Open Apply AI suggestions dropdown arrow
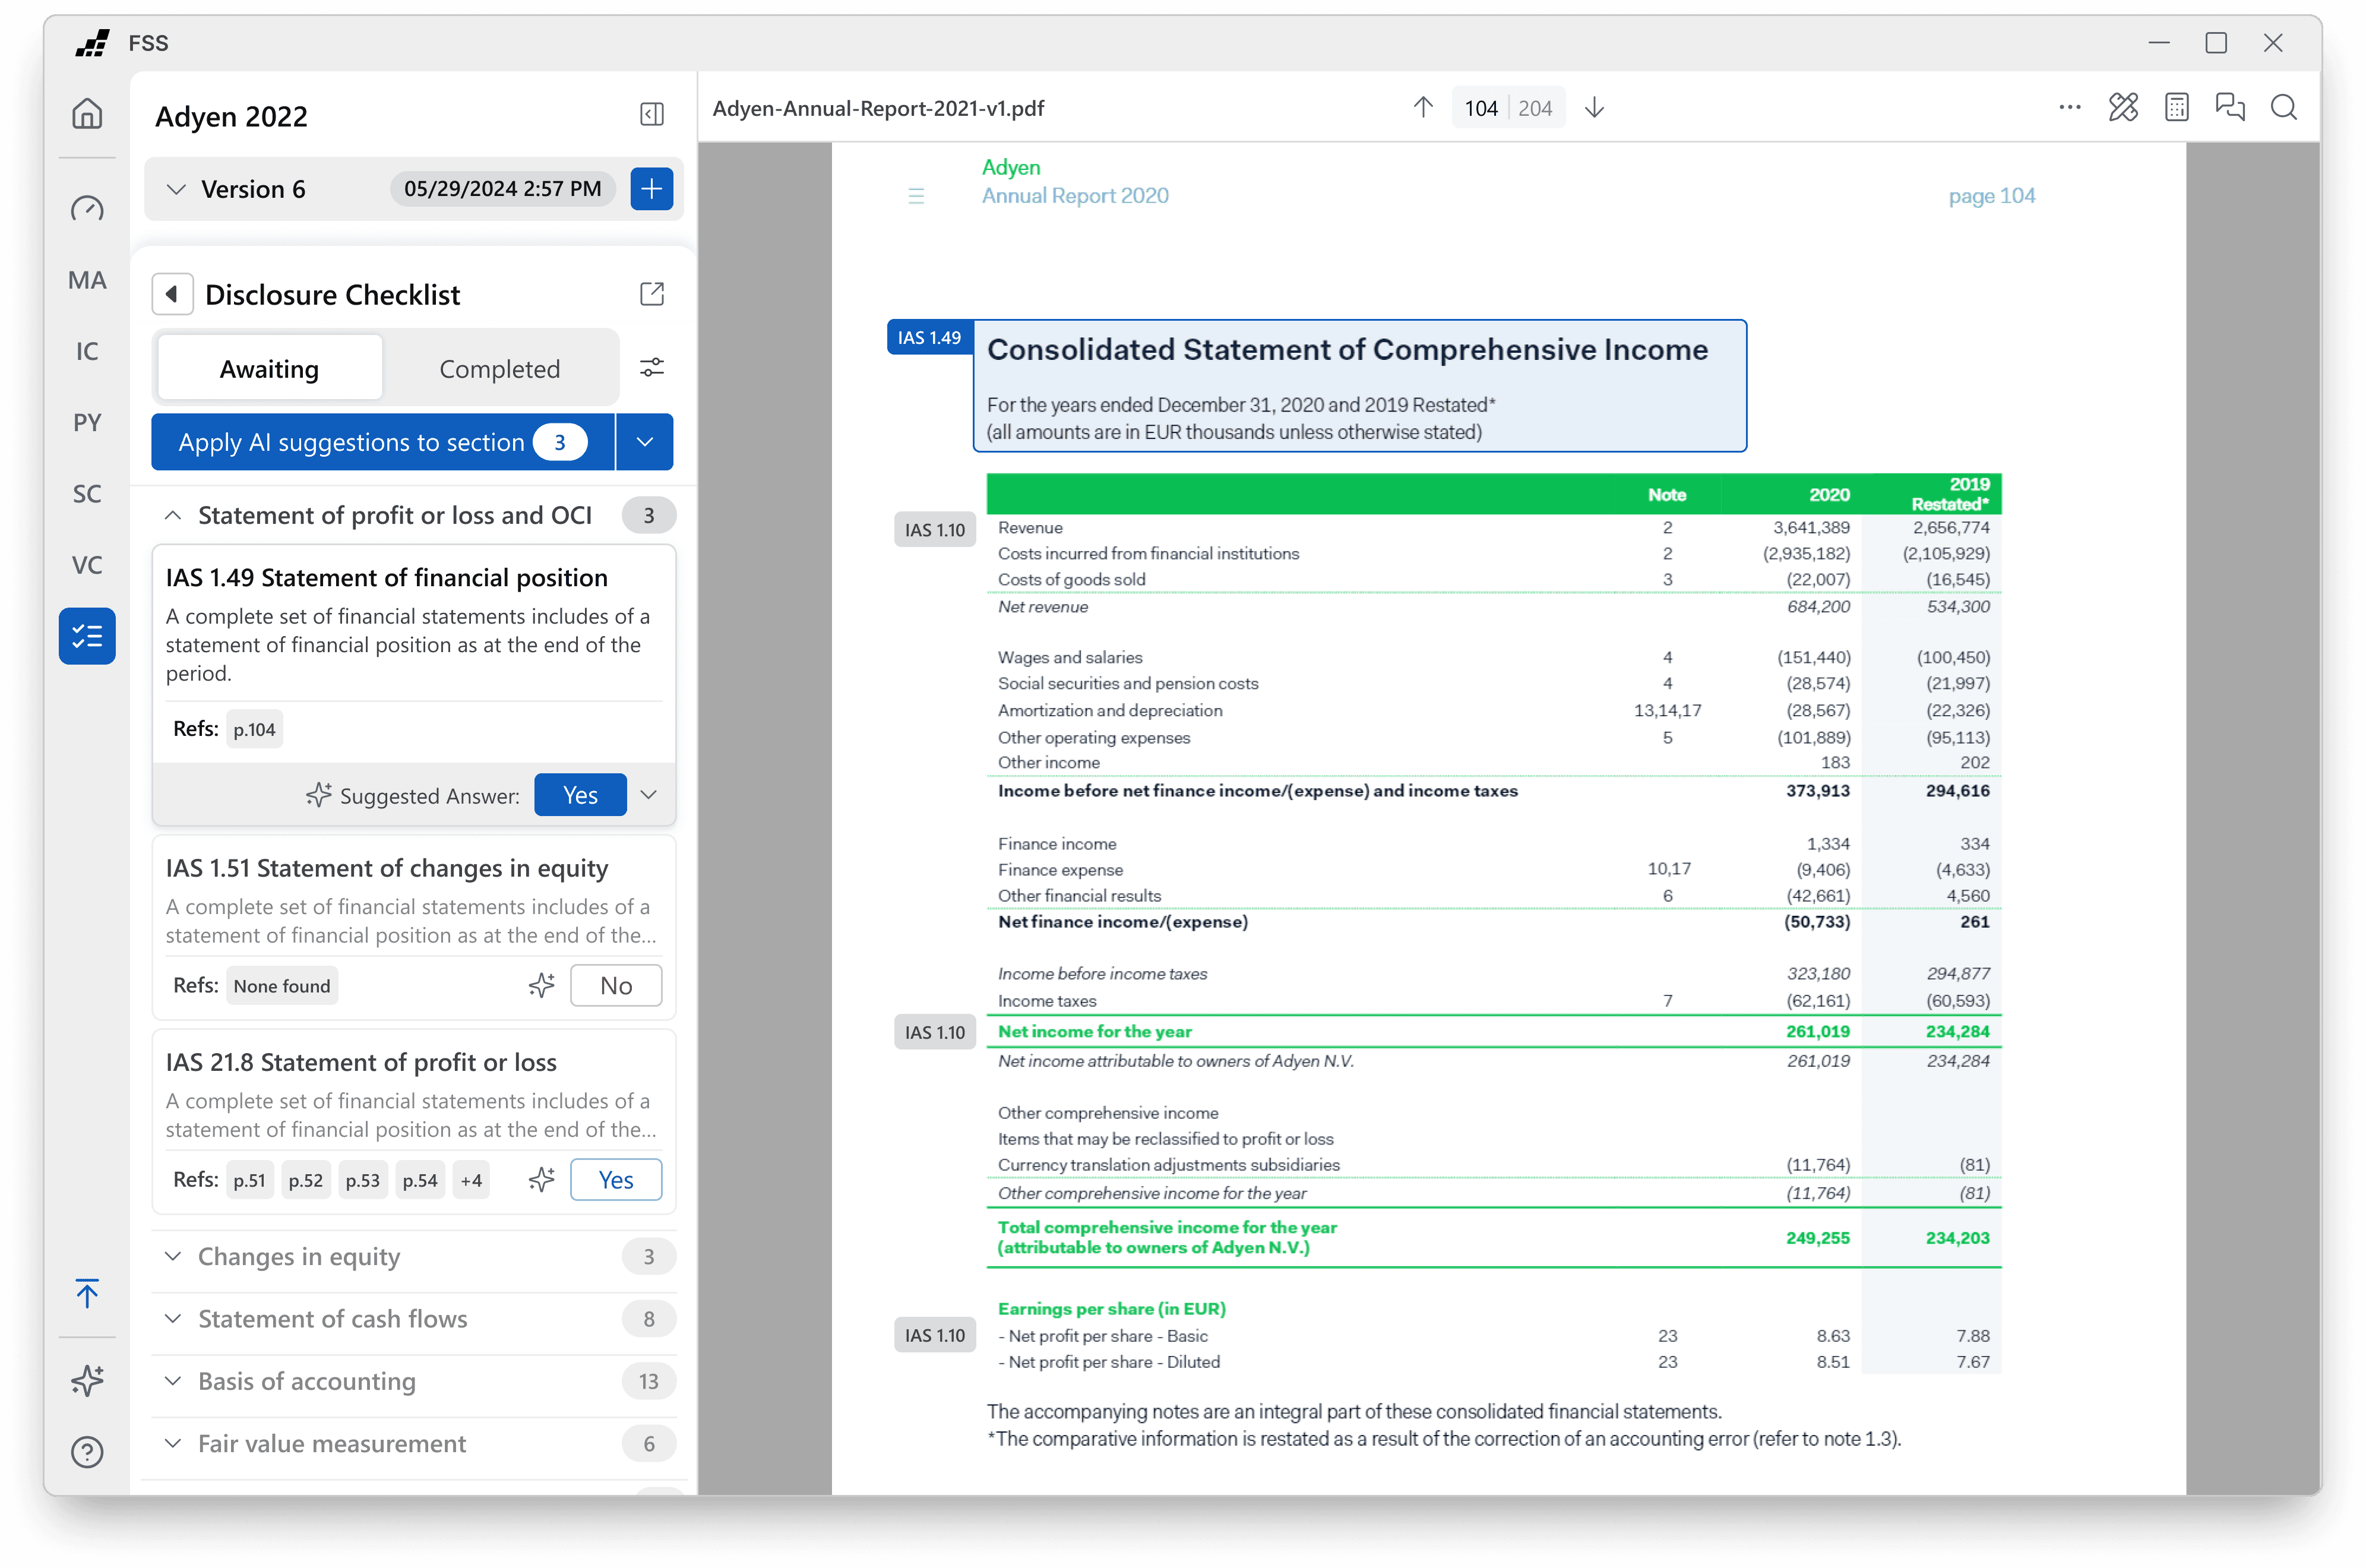The width and height of the screenshot is (2366, 1568). coord(645,442)
